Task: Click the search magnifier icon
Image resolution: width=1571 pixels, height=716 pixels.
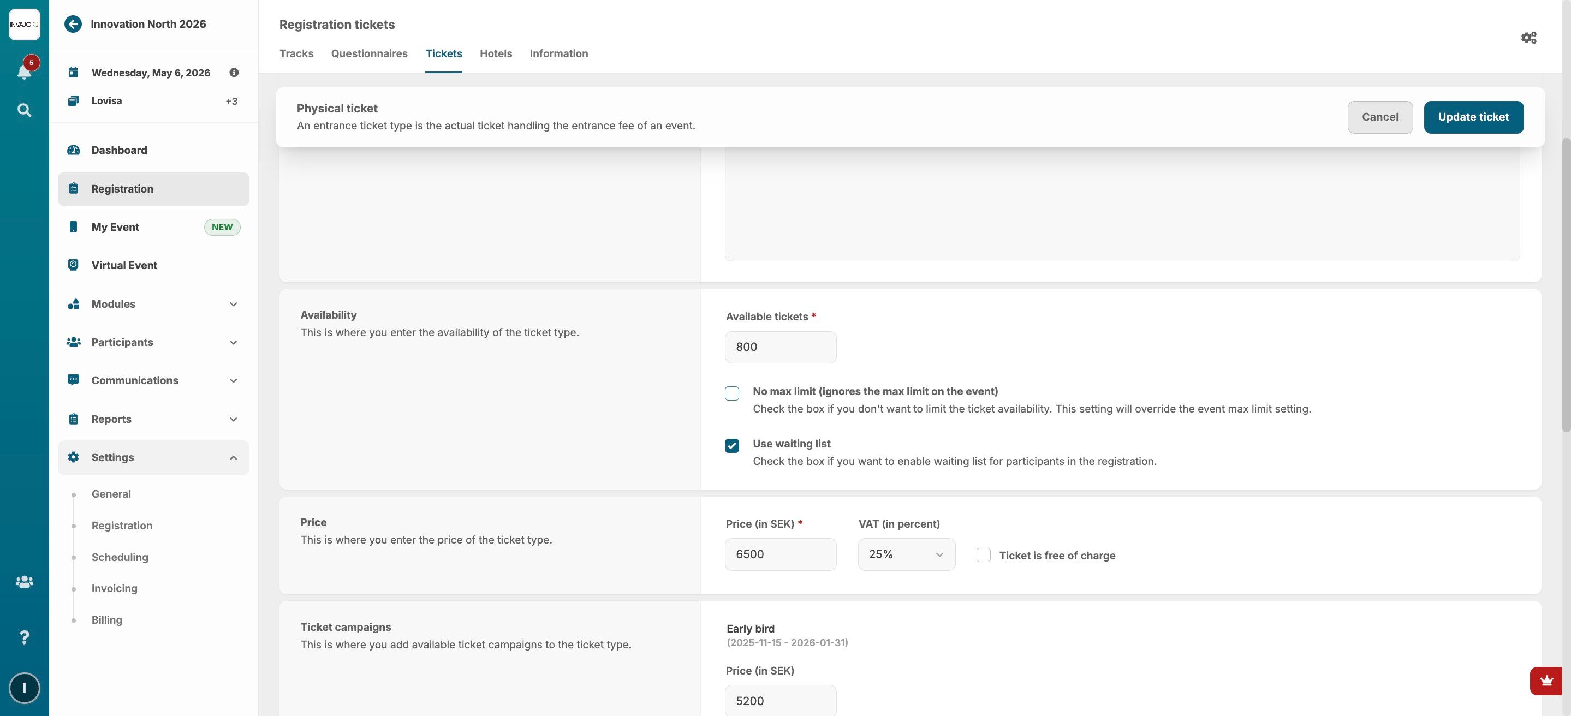Action: [x=25, y=110]
